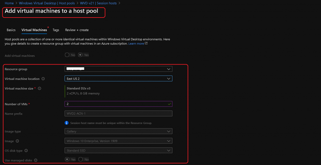Go to the Tags tab

tap(56, 30)
